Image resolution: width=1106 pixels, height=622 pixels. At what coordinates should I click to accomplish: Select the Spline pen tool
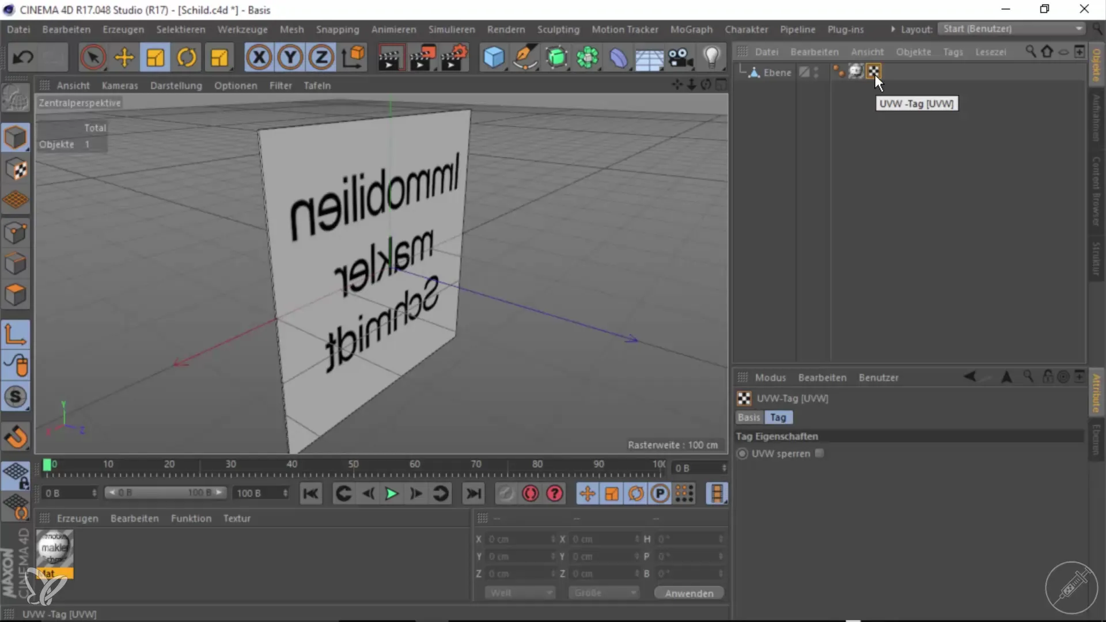point(525,57)
